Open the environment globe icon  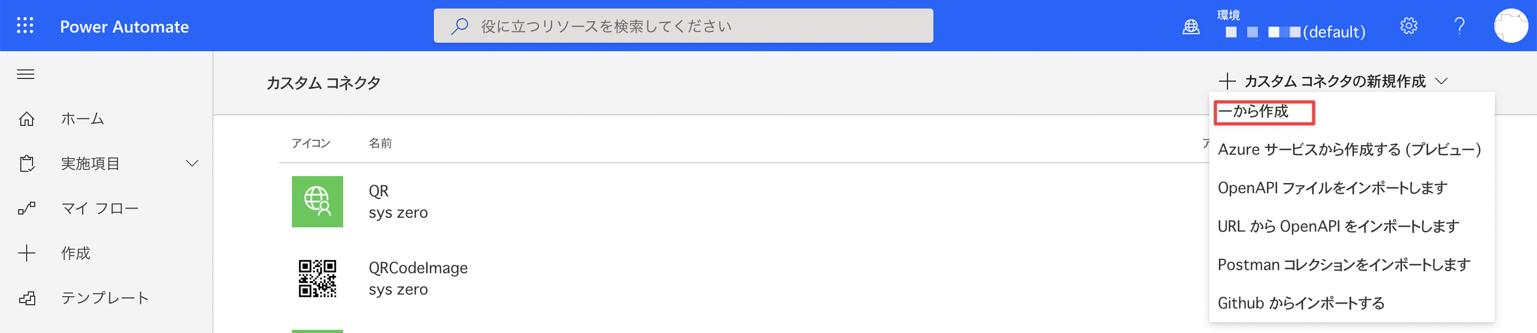(x=1190, y=27)
